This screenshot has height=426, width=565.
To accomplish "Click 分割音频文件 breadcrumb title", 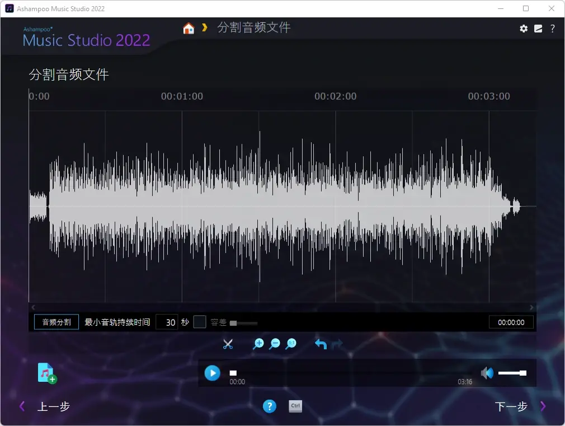I will (x=253, y=28).
